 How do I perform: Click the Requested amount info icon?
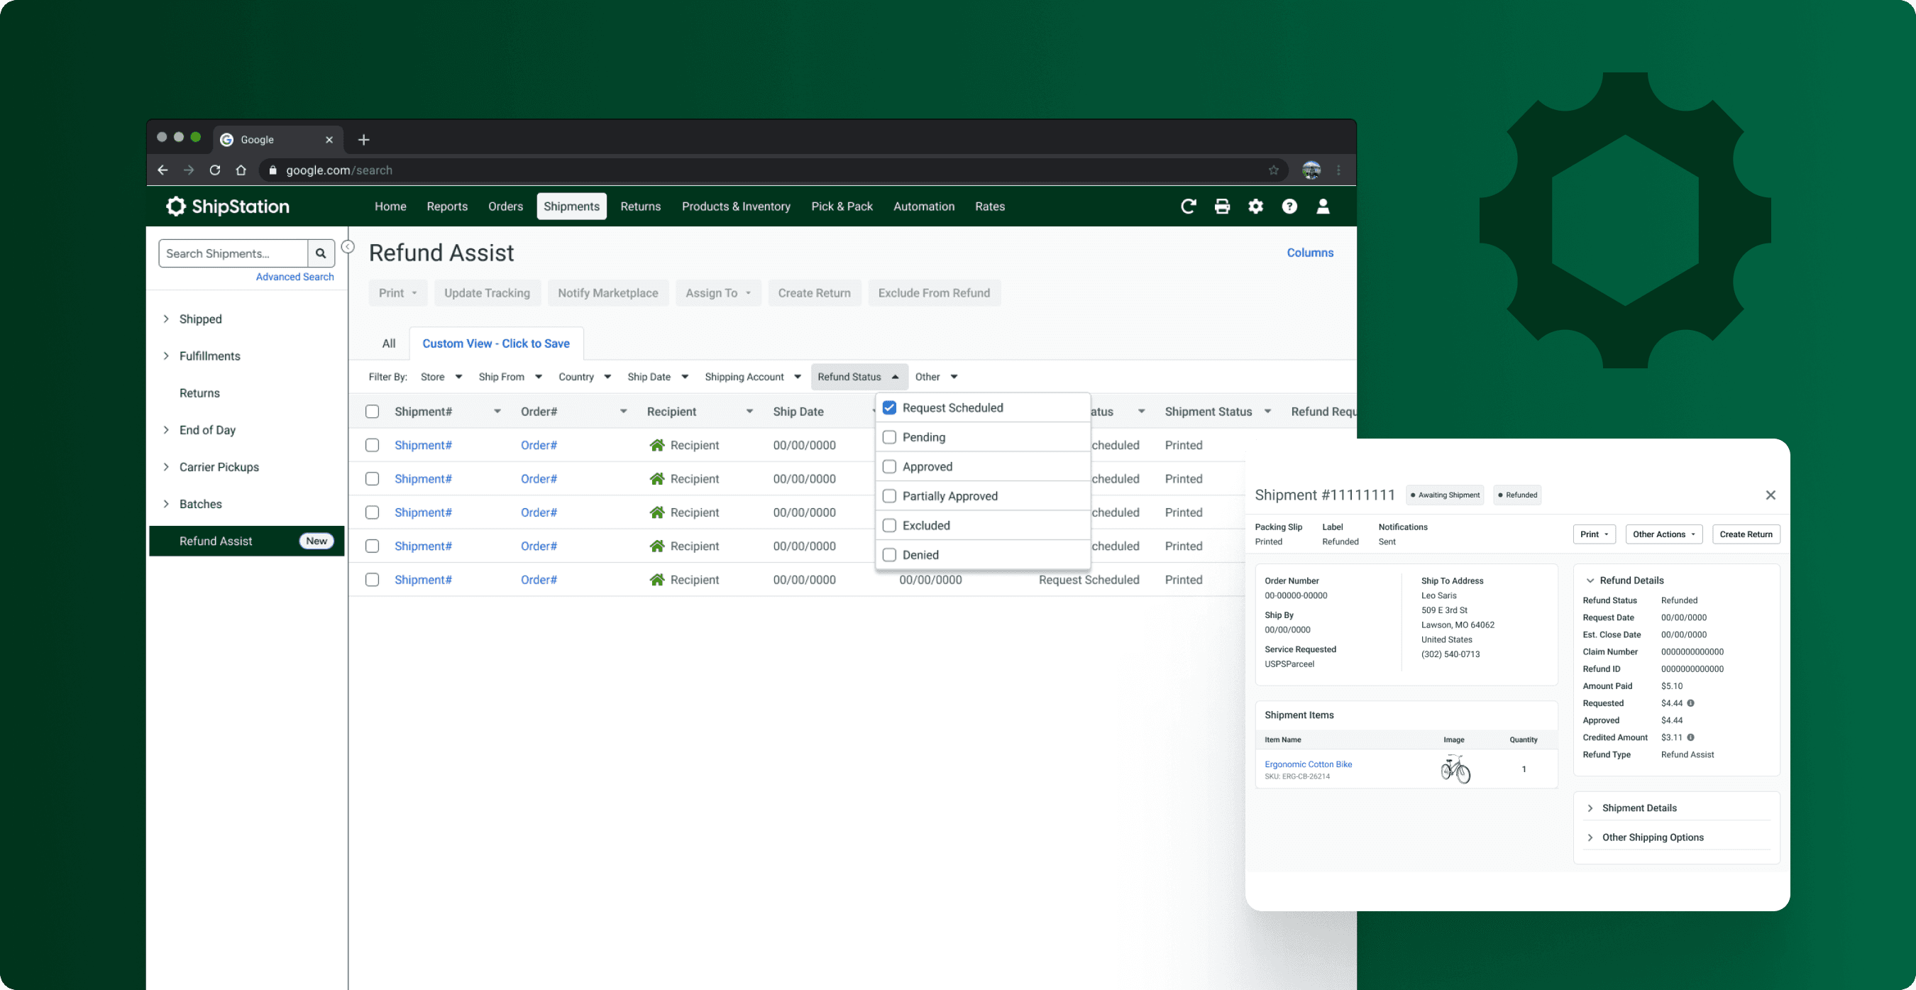[x=1690, y=703]
